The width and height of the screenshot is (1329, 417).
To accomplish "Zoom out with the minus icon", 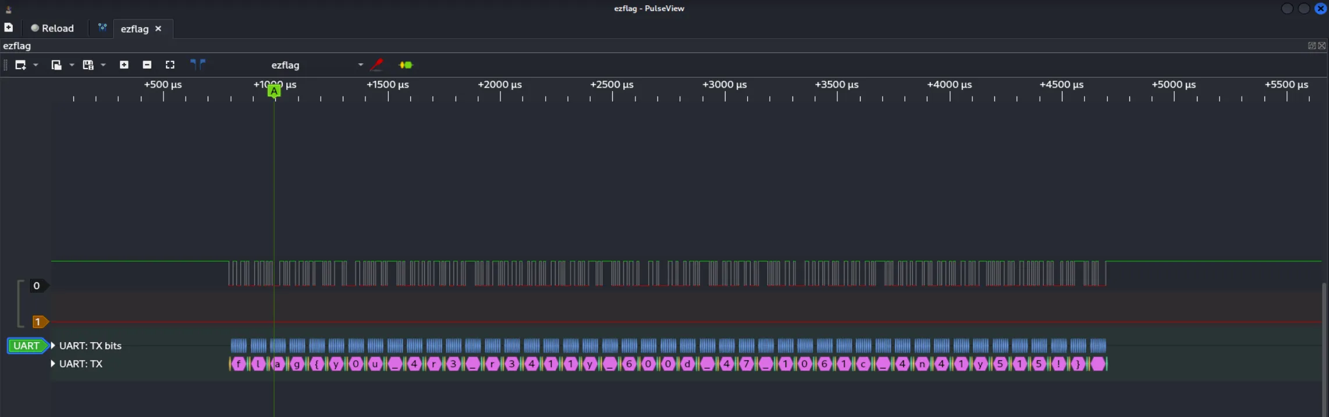I will click(147, 65).
